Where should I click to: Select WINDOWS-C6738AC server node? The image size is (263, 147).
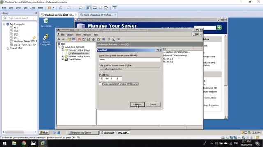coord(74,47)
